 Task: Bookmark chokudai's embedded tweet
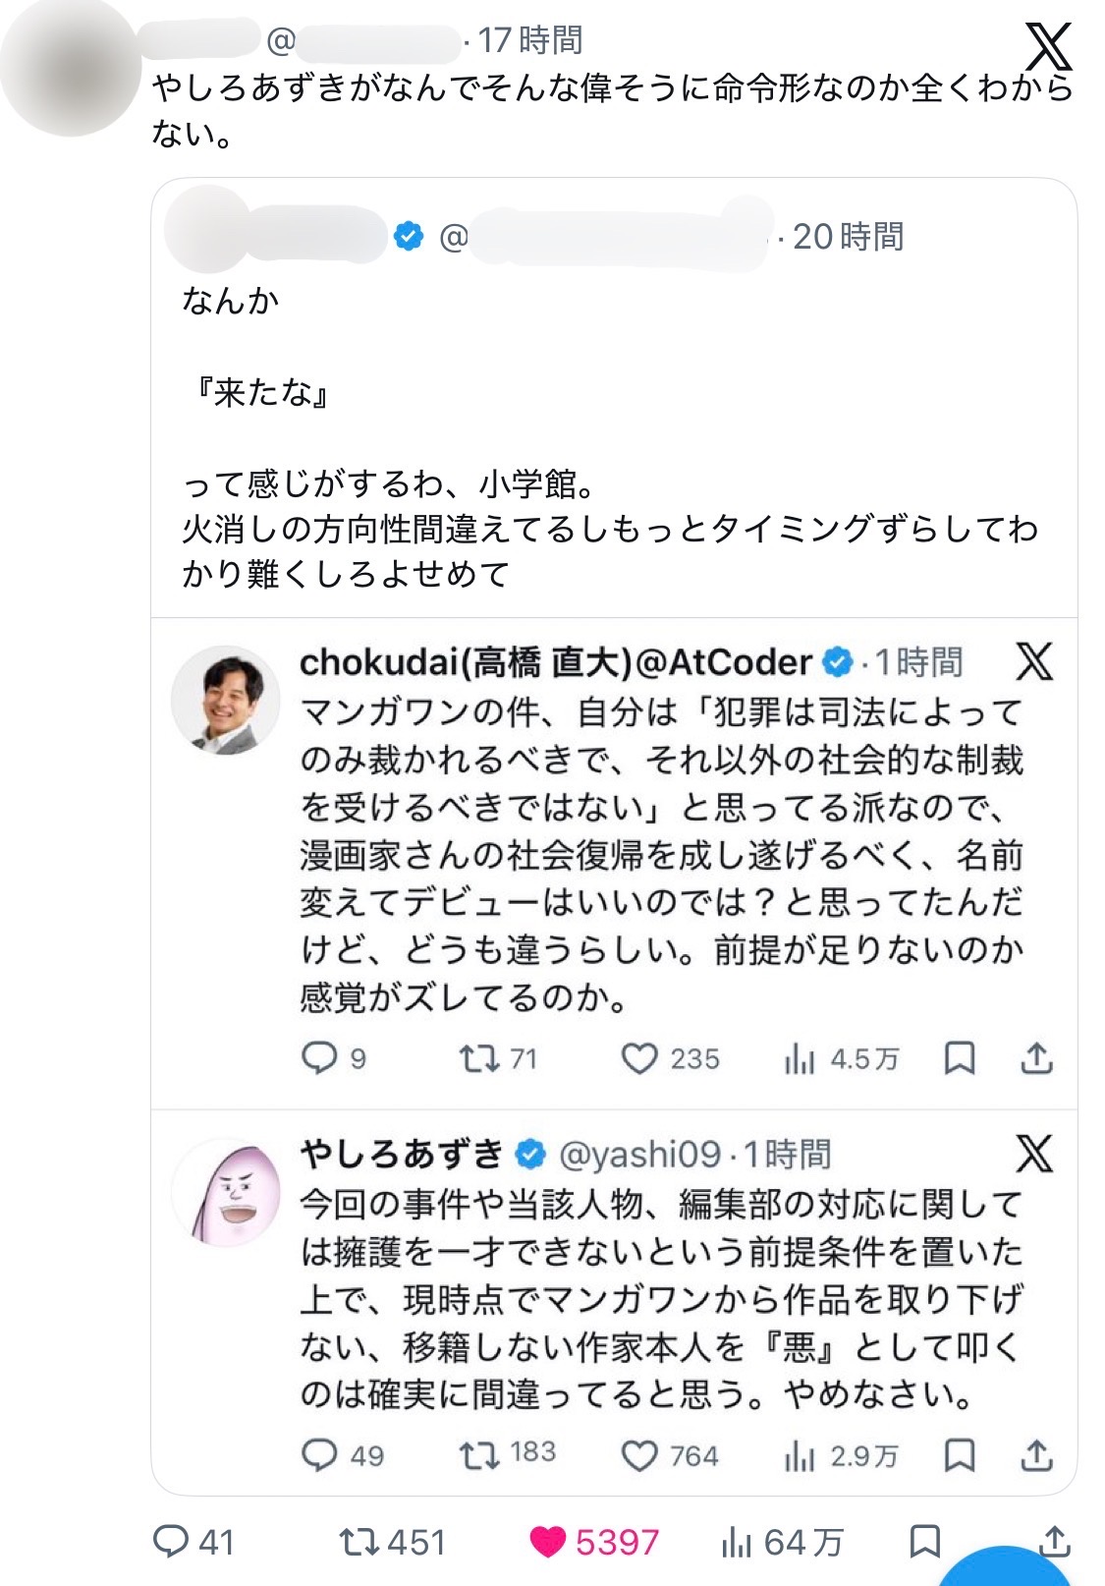959,1058
